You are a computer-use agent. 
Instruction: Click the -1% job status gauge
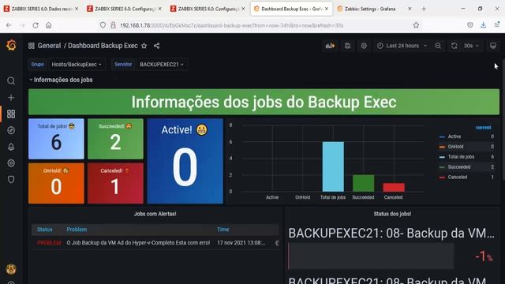click(391, 256)
